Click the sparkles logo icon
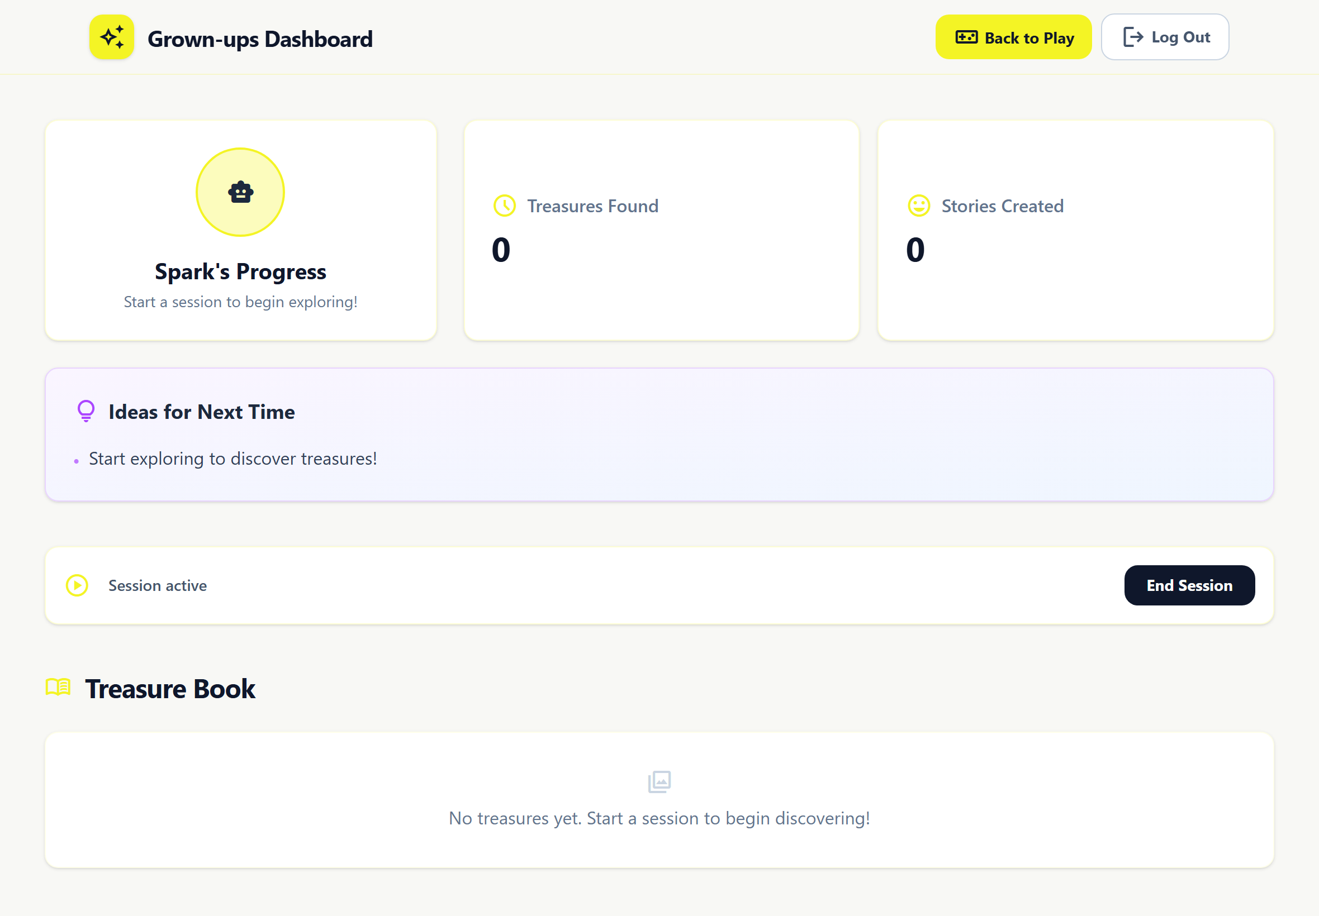The height and width of the screenshot is (916, 1319). [x=111, y=37]
